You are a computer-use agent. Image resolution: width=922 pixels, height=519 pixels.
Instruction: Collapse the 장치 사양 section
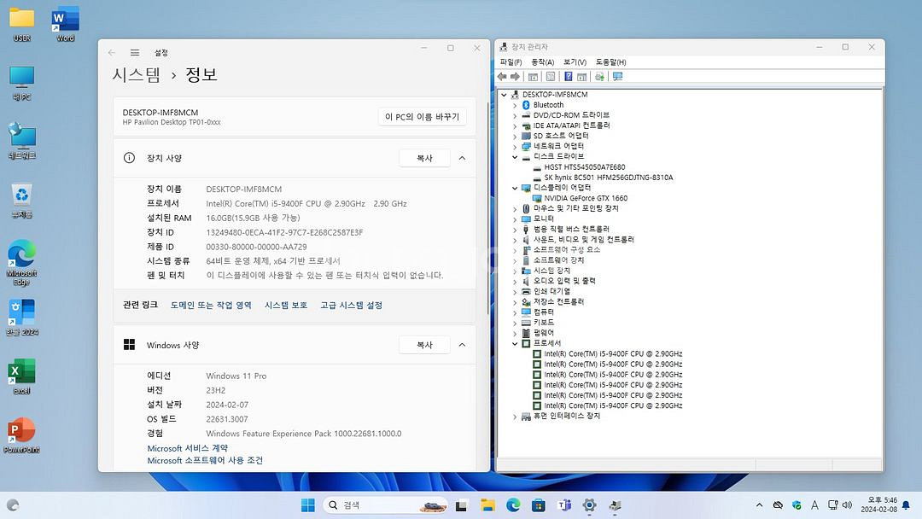(x=462, y=158)
